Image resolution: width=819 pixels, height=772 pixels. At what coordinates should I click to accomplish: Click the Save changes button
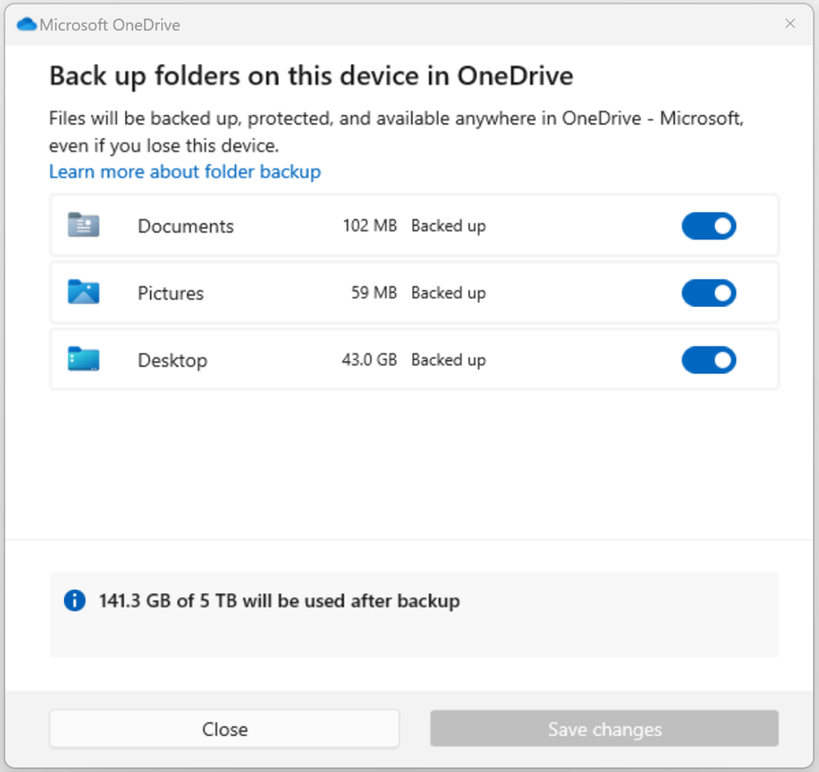604,729
